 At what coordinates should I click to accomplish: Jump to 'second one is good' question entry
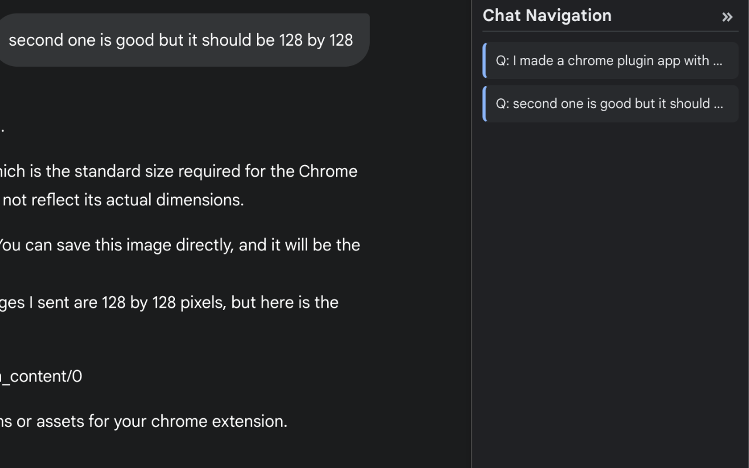point(610,104)
